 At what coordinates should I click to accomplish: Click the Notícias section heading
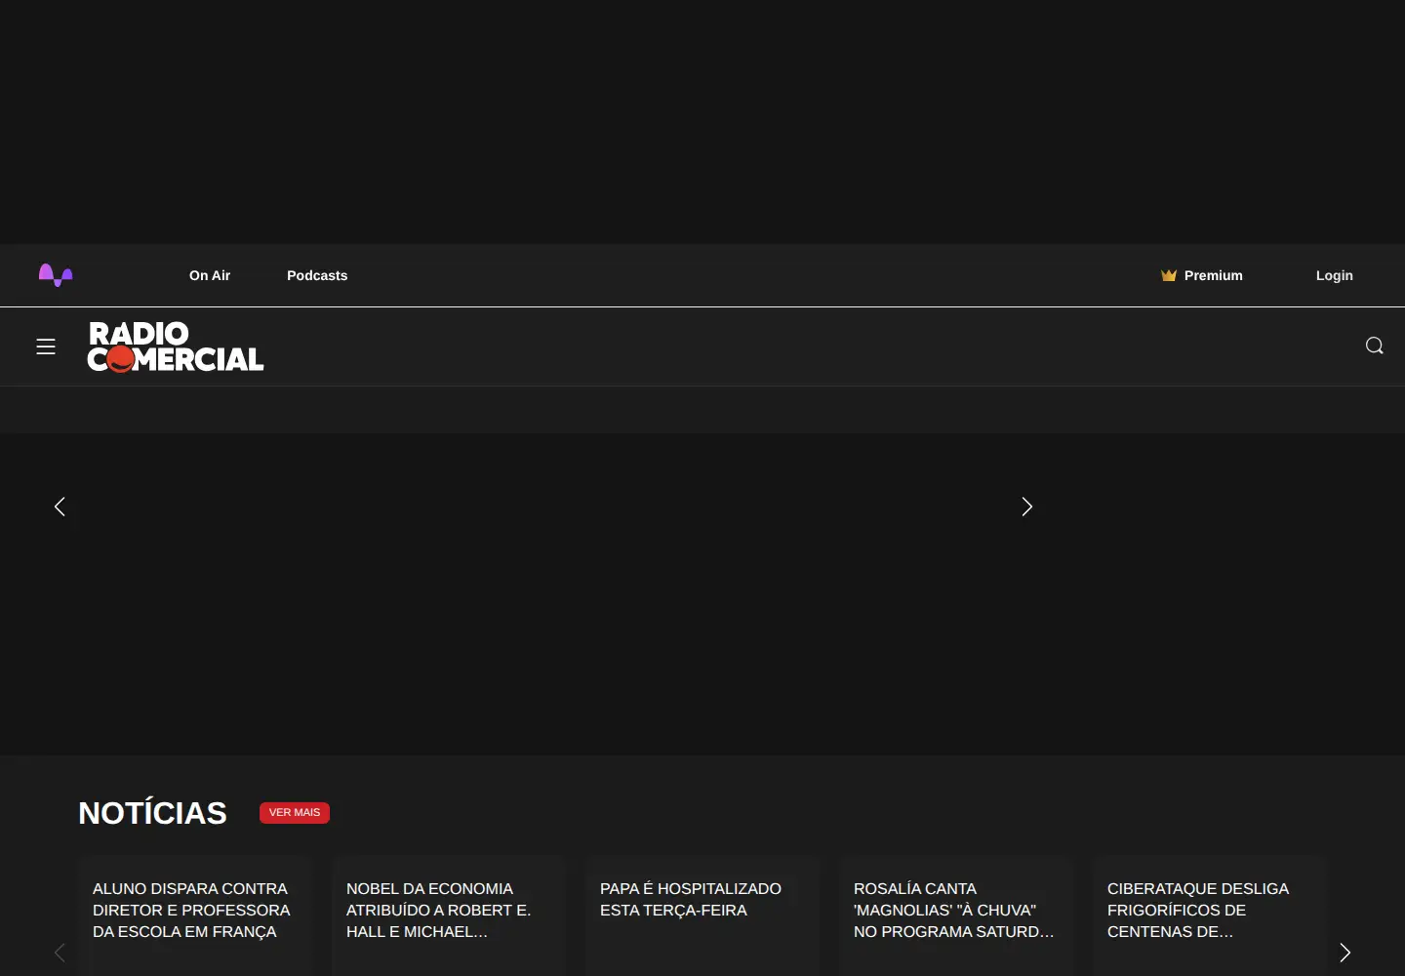point(153,813)
